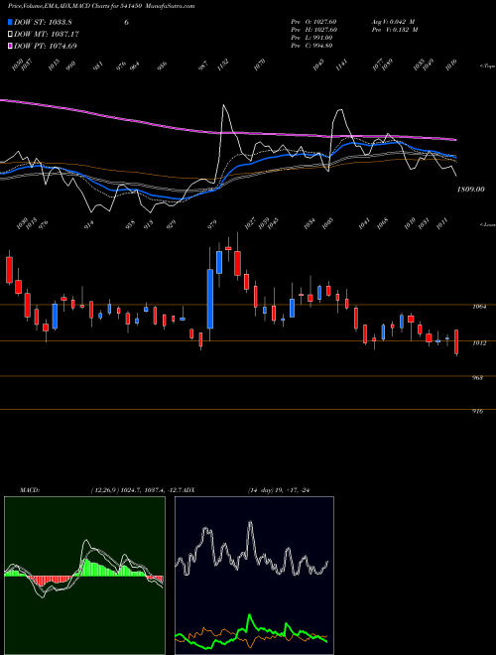
Task: Select the 'DOW PT: 1074.69' label
Action: [46, 46]
